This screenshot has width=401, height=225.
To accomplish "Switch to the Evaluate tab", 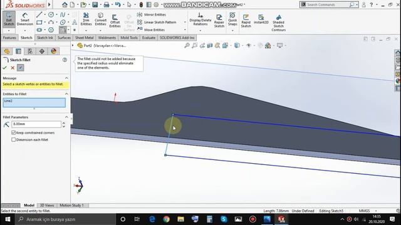I will 148,37.
